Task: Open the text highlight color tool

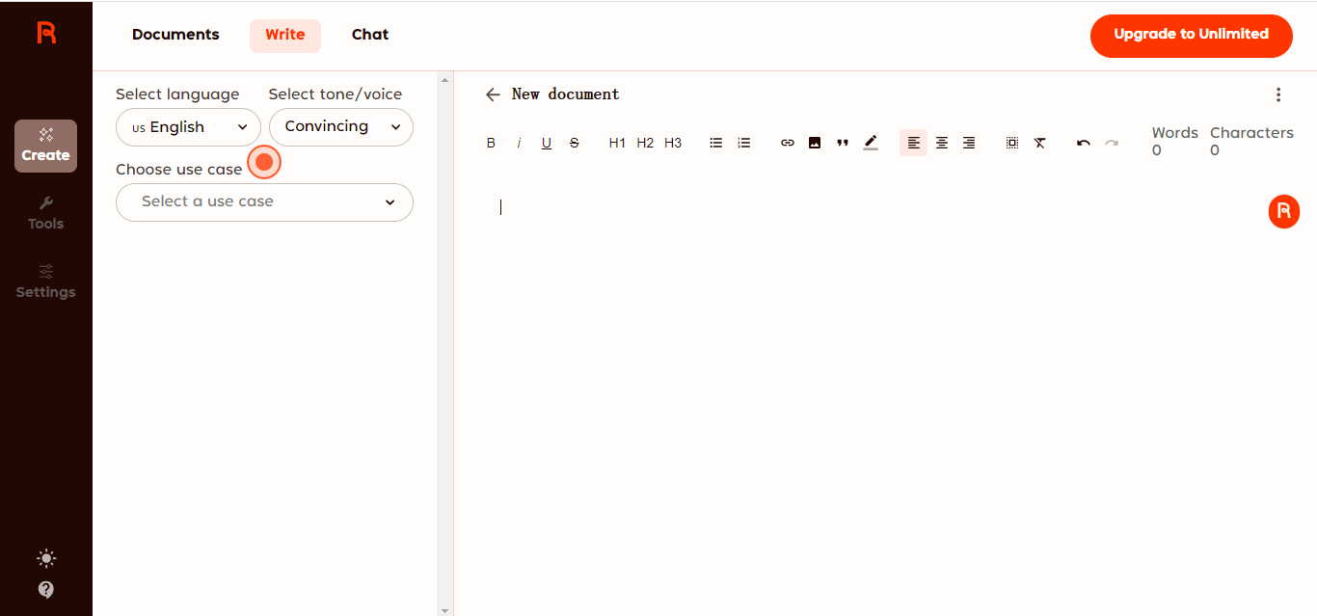Action: pyautogui.click(x=871, y=143)
